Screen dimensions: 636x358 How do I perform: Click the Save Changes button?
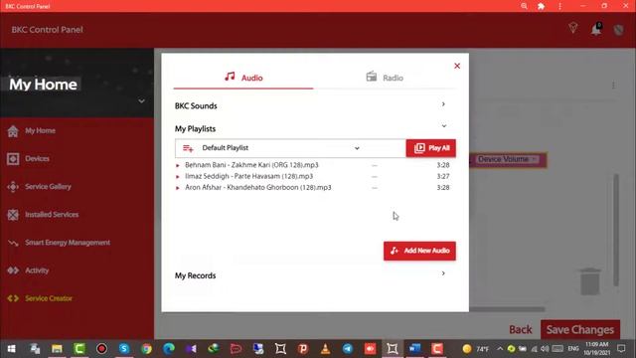pos(580,329)
